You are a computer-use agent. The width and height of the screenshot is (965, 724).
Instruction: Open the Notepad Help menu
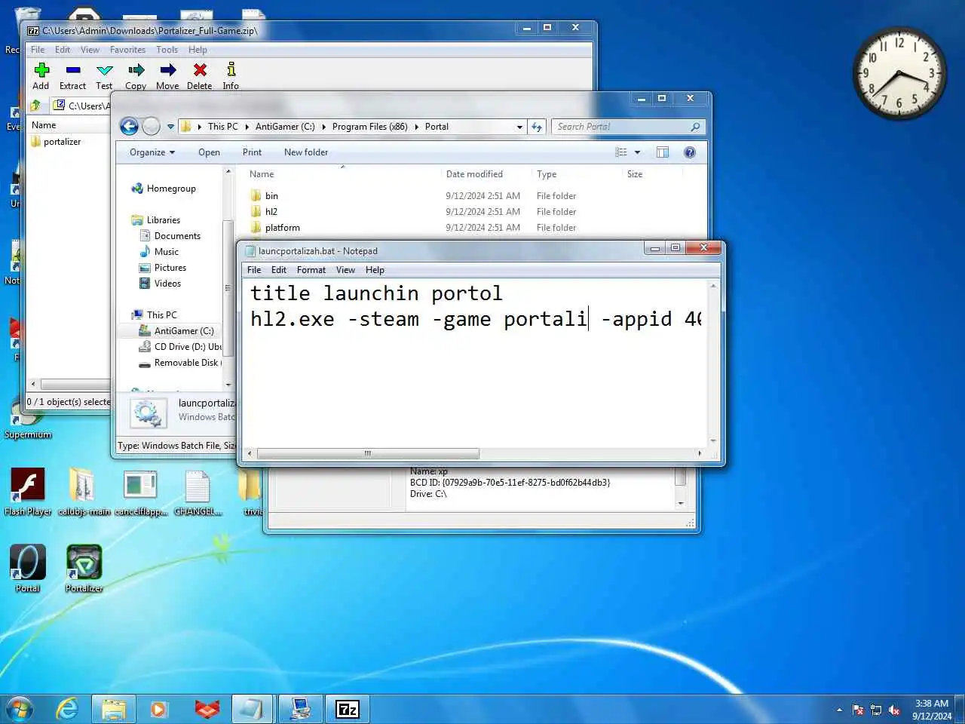[x=375, y=270]
